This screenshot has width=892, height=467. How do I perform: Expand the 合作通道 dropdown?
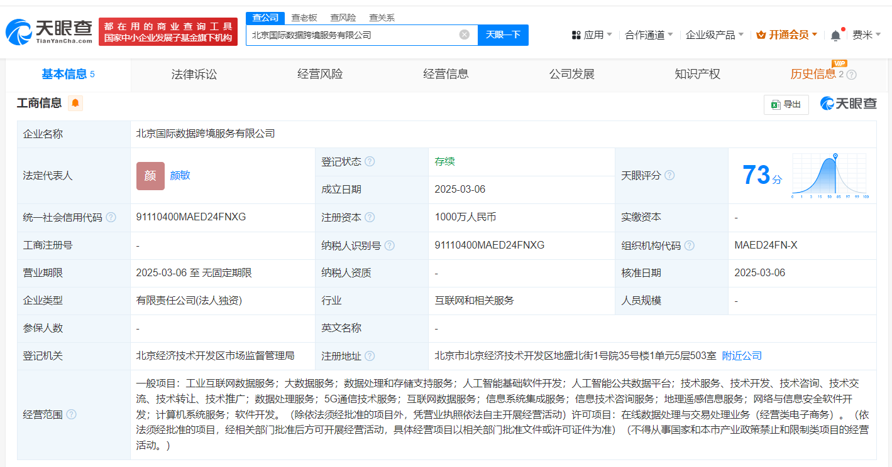649,35
